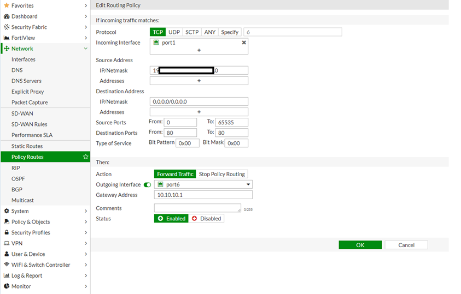Click the Security Fabric icon
Screen dimensions: 461x294
(7, 27)
